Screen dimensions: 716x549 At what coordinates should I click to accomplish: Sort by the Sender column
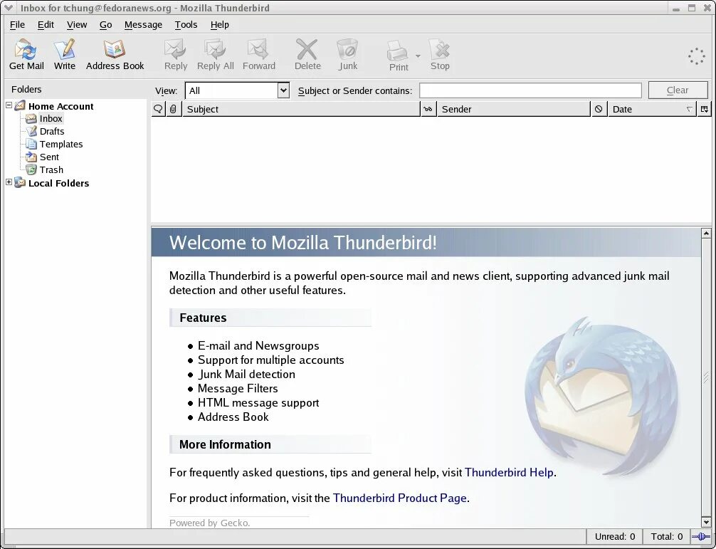tap(514, 109)
